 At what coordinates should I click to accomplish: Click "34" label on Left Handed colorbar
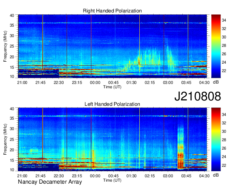[224, 115]
